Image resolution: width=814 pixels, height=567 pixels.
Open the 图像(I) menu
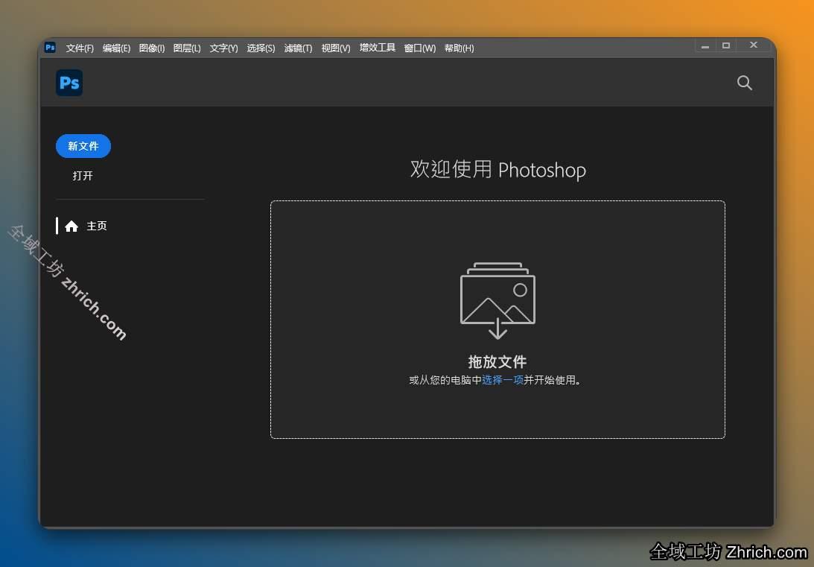[x=152, y=48]
